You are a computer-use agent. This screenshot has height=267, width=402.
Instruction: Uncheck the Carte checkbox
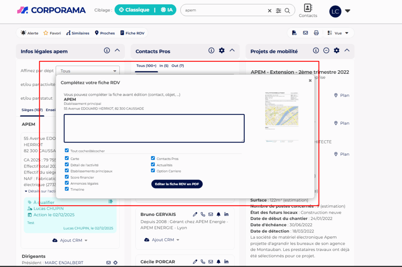[x=67, y=159]
